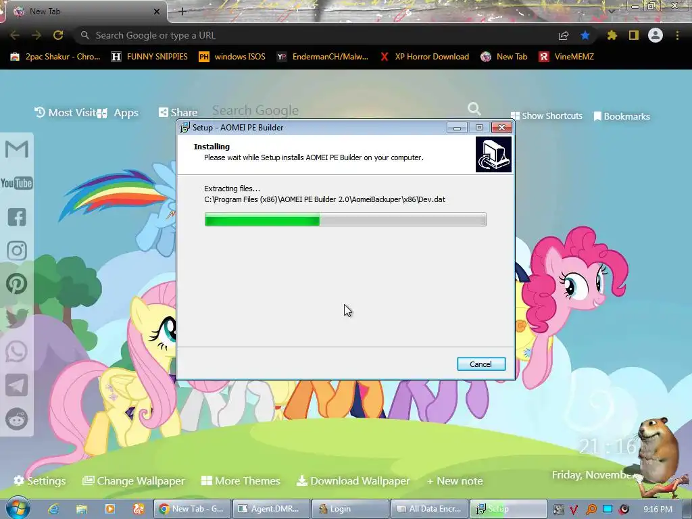Open the XP Horror Download bookmark
Screen dimensions: 692x519
pyautogui.click(x=424, y=57)
